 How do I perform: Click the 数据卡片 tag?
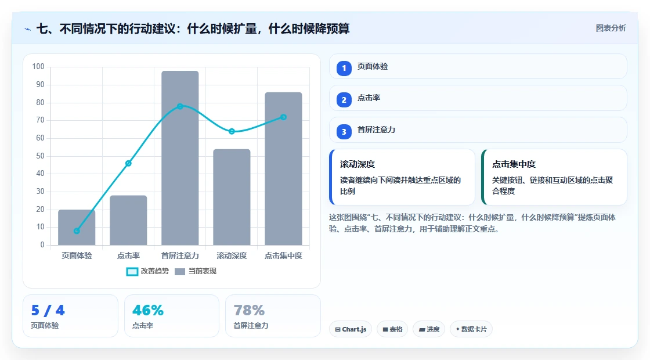[471, 329]
